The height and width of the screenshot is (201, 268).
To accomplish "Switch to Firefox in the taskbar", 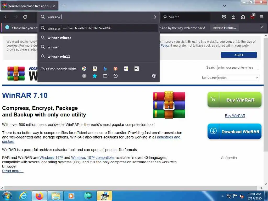I will 39,196.
